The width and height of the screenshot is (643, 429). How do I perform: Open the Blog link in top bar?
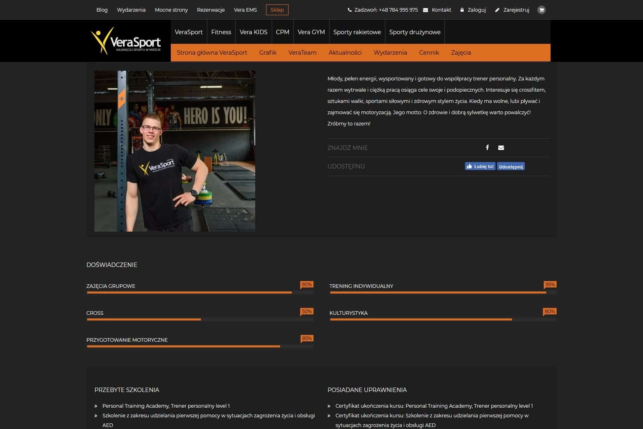click(102, 10)
